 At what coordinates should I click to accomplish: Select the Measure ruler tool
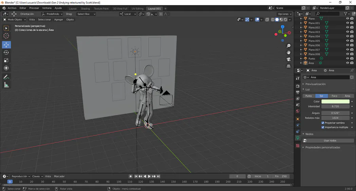coord(6,85)
